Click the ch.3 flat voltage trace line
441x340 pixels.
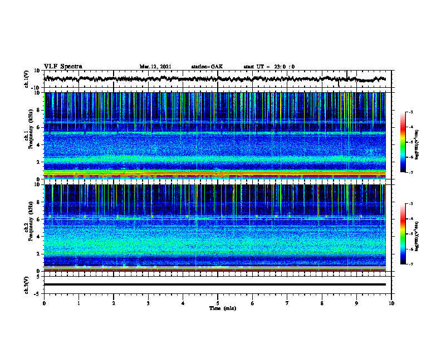pos(214,284)
